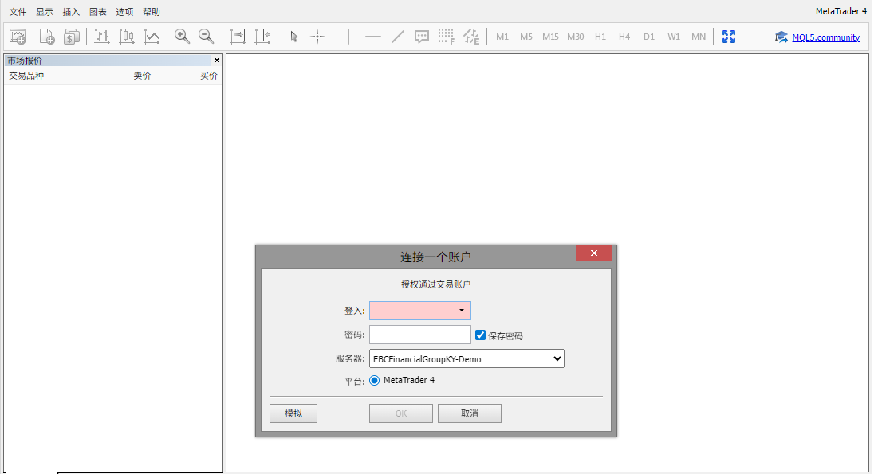Switch to candlestick chart icon

[x=127, y=37]
